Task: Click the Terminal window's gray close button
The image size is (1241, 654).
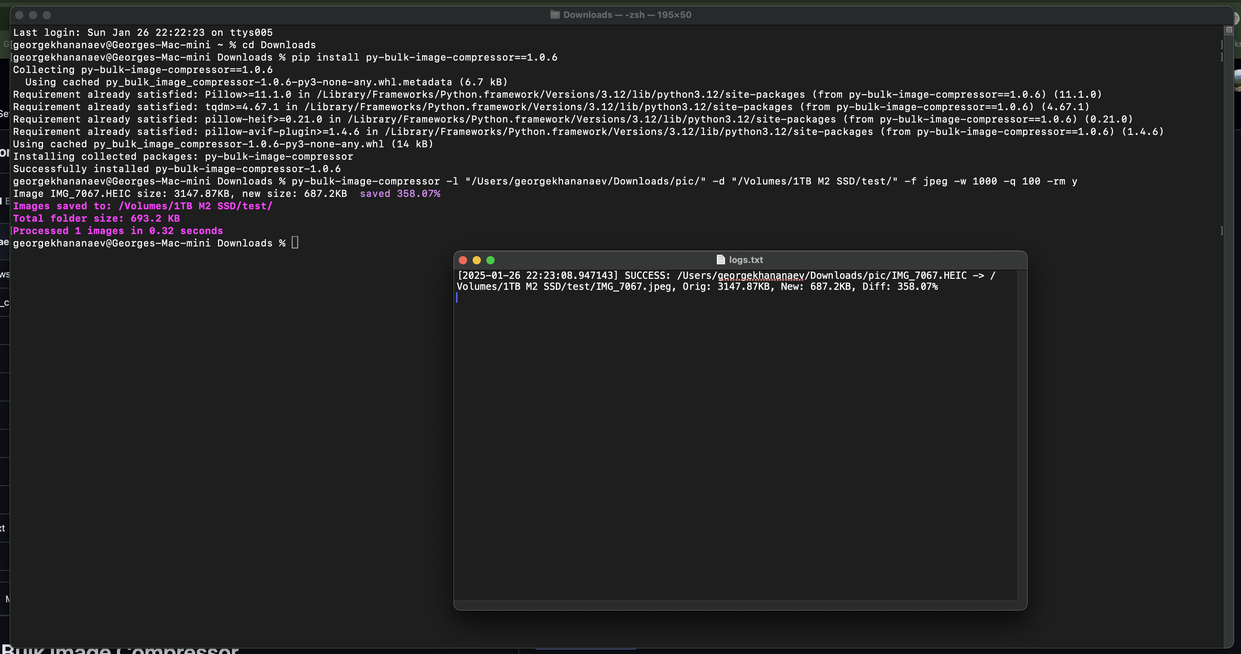Action: point(19,15)
